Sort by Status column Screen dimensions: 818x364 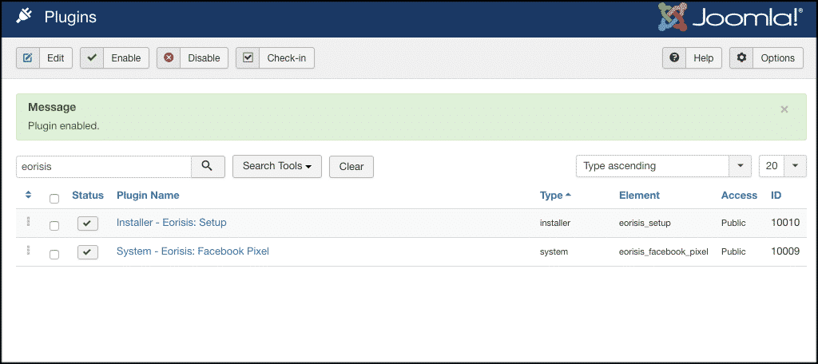pos(88,196)
